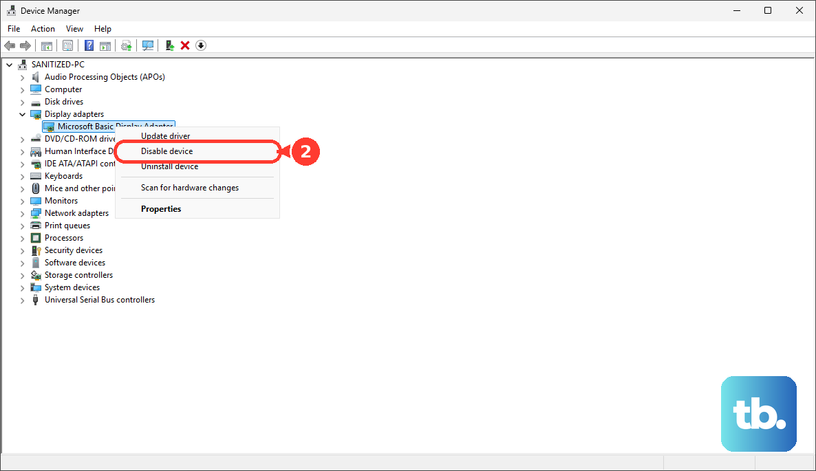The width and height of the screenshot is (816, 471).
Task: Select the Network adapters category icon
Action: [35, 213]
